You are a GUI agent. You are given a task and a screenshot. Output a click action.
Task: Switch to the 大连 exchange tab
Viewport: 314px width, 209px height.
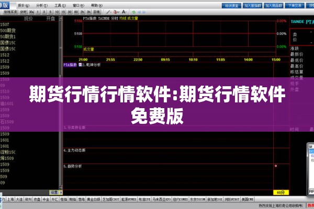19,200
